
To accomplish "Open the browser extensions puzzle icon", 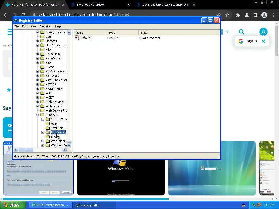I will 238,15.
